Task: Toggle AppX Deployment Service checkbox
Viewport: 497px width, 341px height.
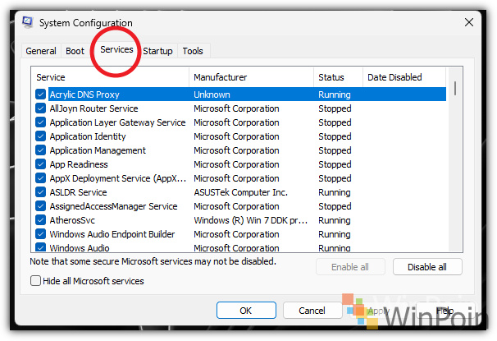Action: tap(40, 178)
